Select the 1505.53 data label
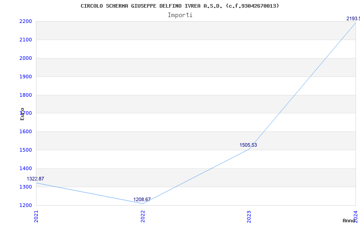The image size is (360, 225). coord(248,145)
